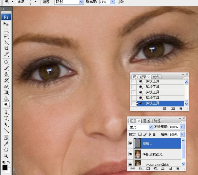Select the History Brush tool
Viewport: 198px width, 175px height.
tap(6, 80)
